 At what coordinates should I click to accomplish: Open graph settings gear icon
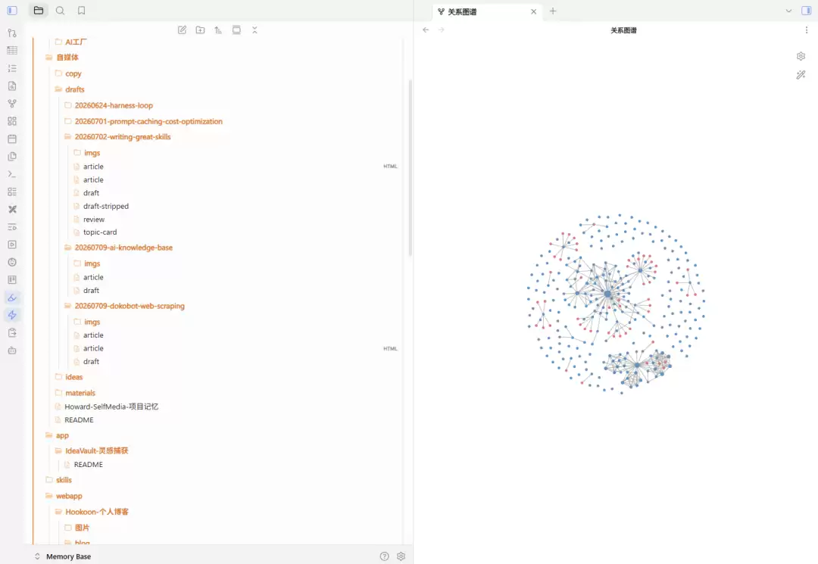click(x=801, y=56)
